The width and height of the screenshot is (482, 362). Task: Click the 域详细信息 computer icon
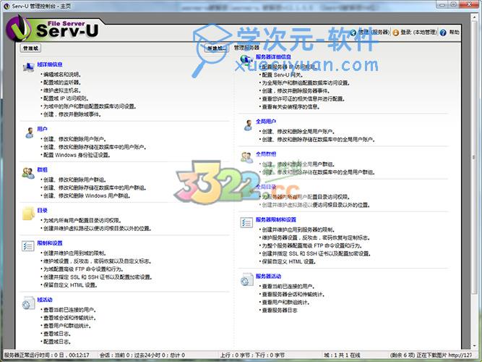29,67
